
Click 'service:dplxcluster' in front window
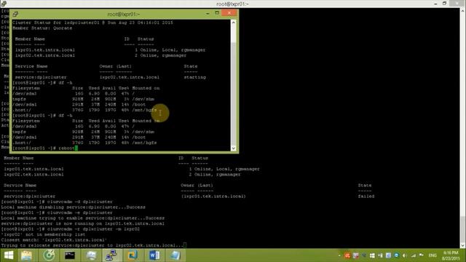41,77
